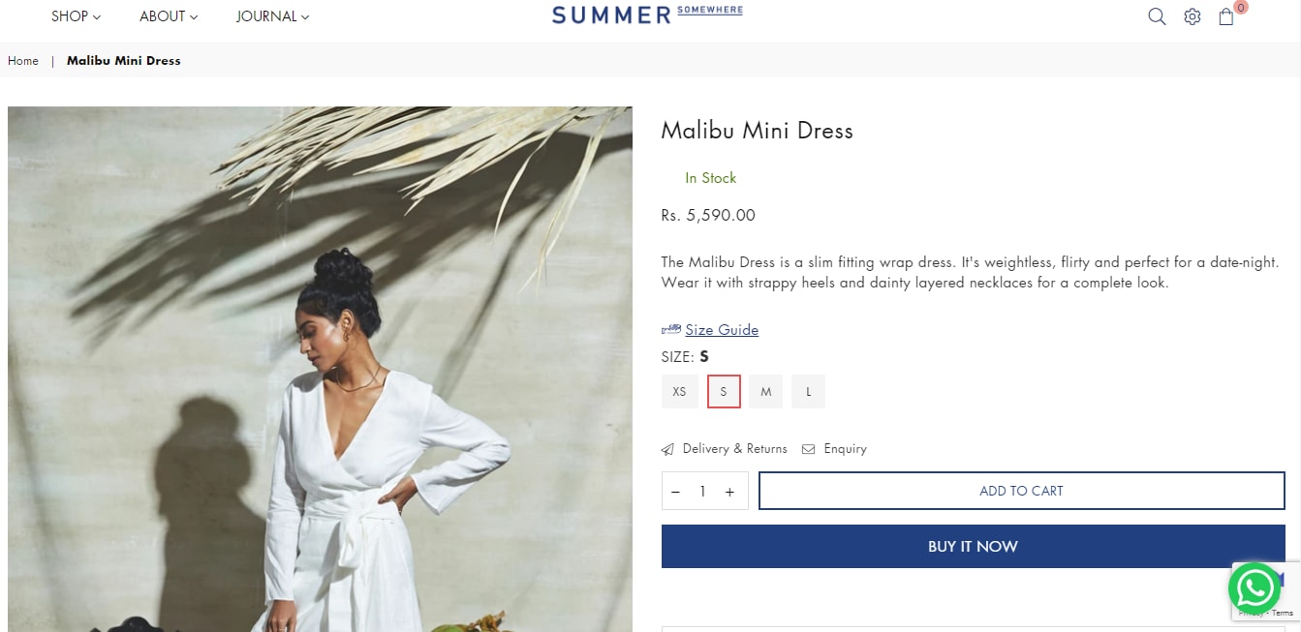This screenshot has height=632, width=1301.
Task: Increase quantity with the plus stepper
Action: pyautogui.click(x=729, y=491)
